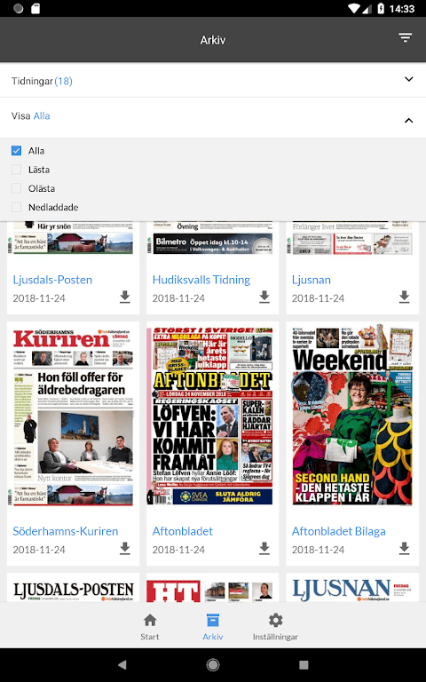
Task: Download the Aftonbladet 2018-11-24 issue
Action: pyautogui.click(x=264, y=548)
